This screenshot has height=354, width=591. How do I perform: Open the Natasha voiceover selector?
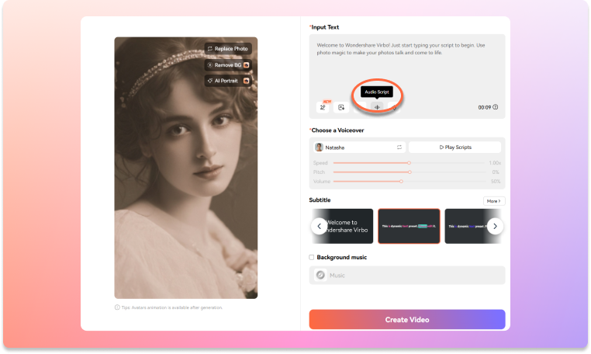(360, 147)
